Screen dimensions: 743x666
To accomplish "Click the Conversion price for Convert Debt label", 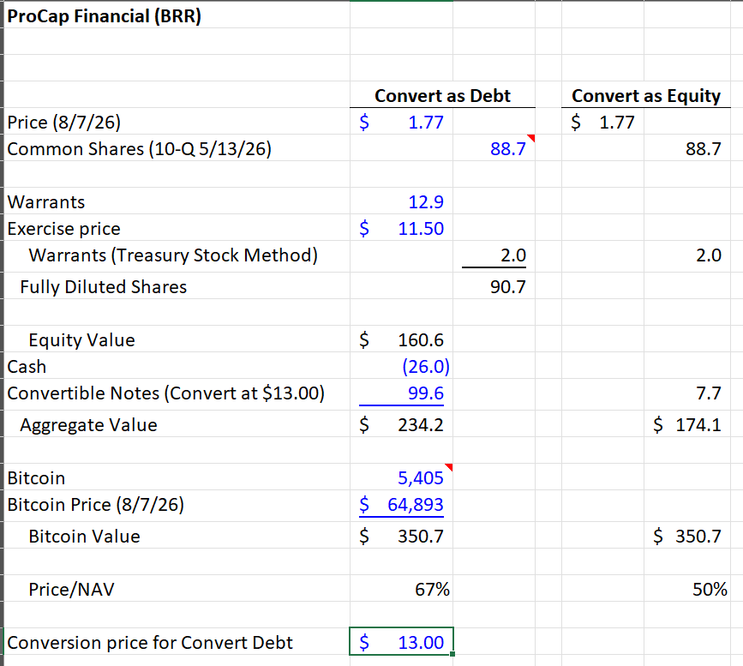I will [150, 642].
